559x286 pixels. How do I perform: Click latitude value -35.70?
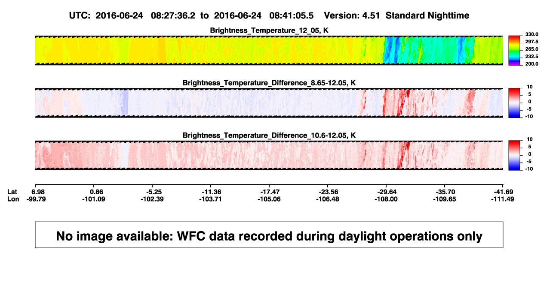click(445, 192)
